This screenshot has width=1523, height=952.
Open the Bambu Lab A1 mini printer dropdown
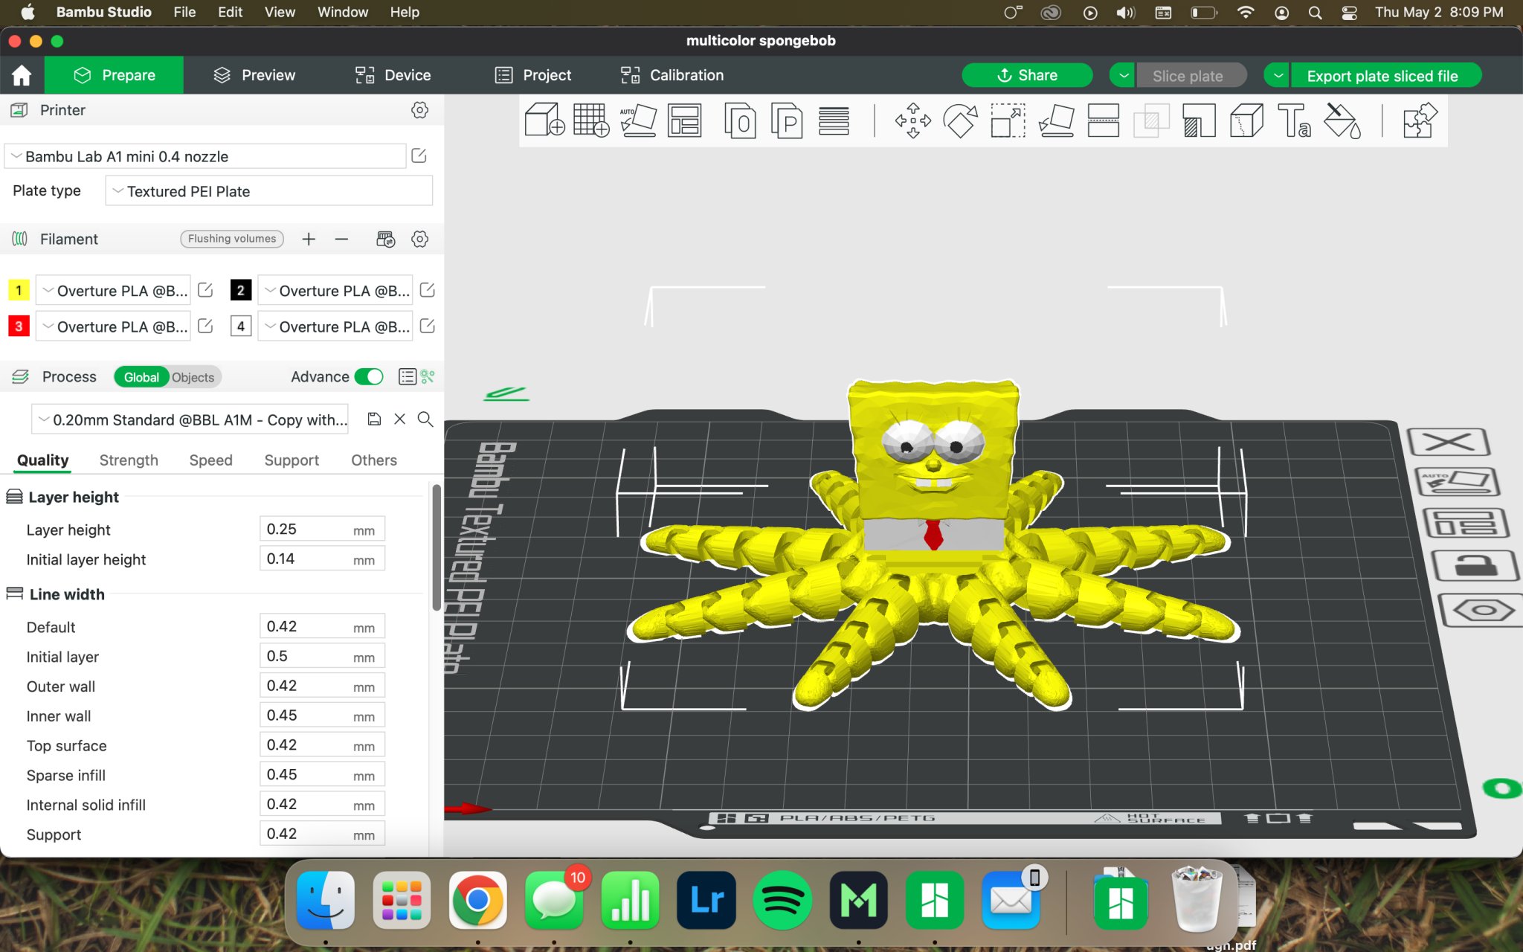click(x=206, y=156)
